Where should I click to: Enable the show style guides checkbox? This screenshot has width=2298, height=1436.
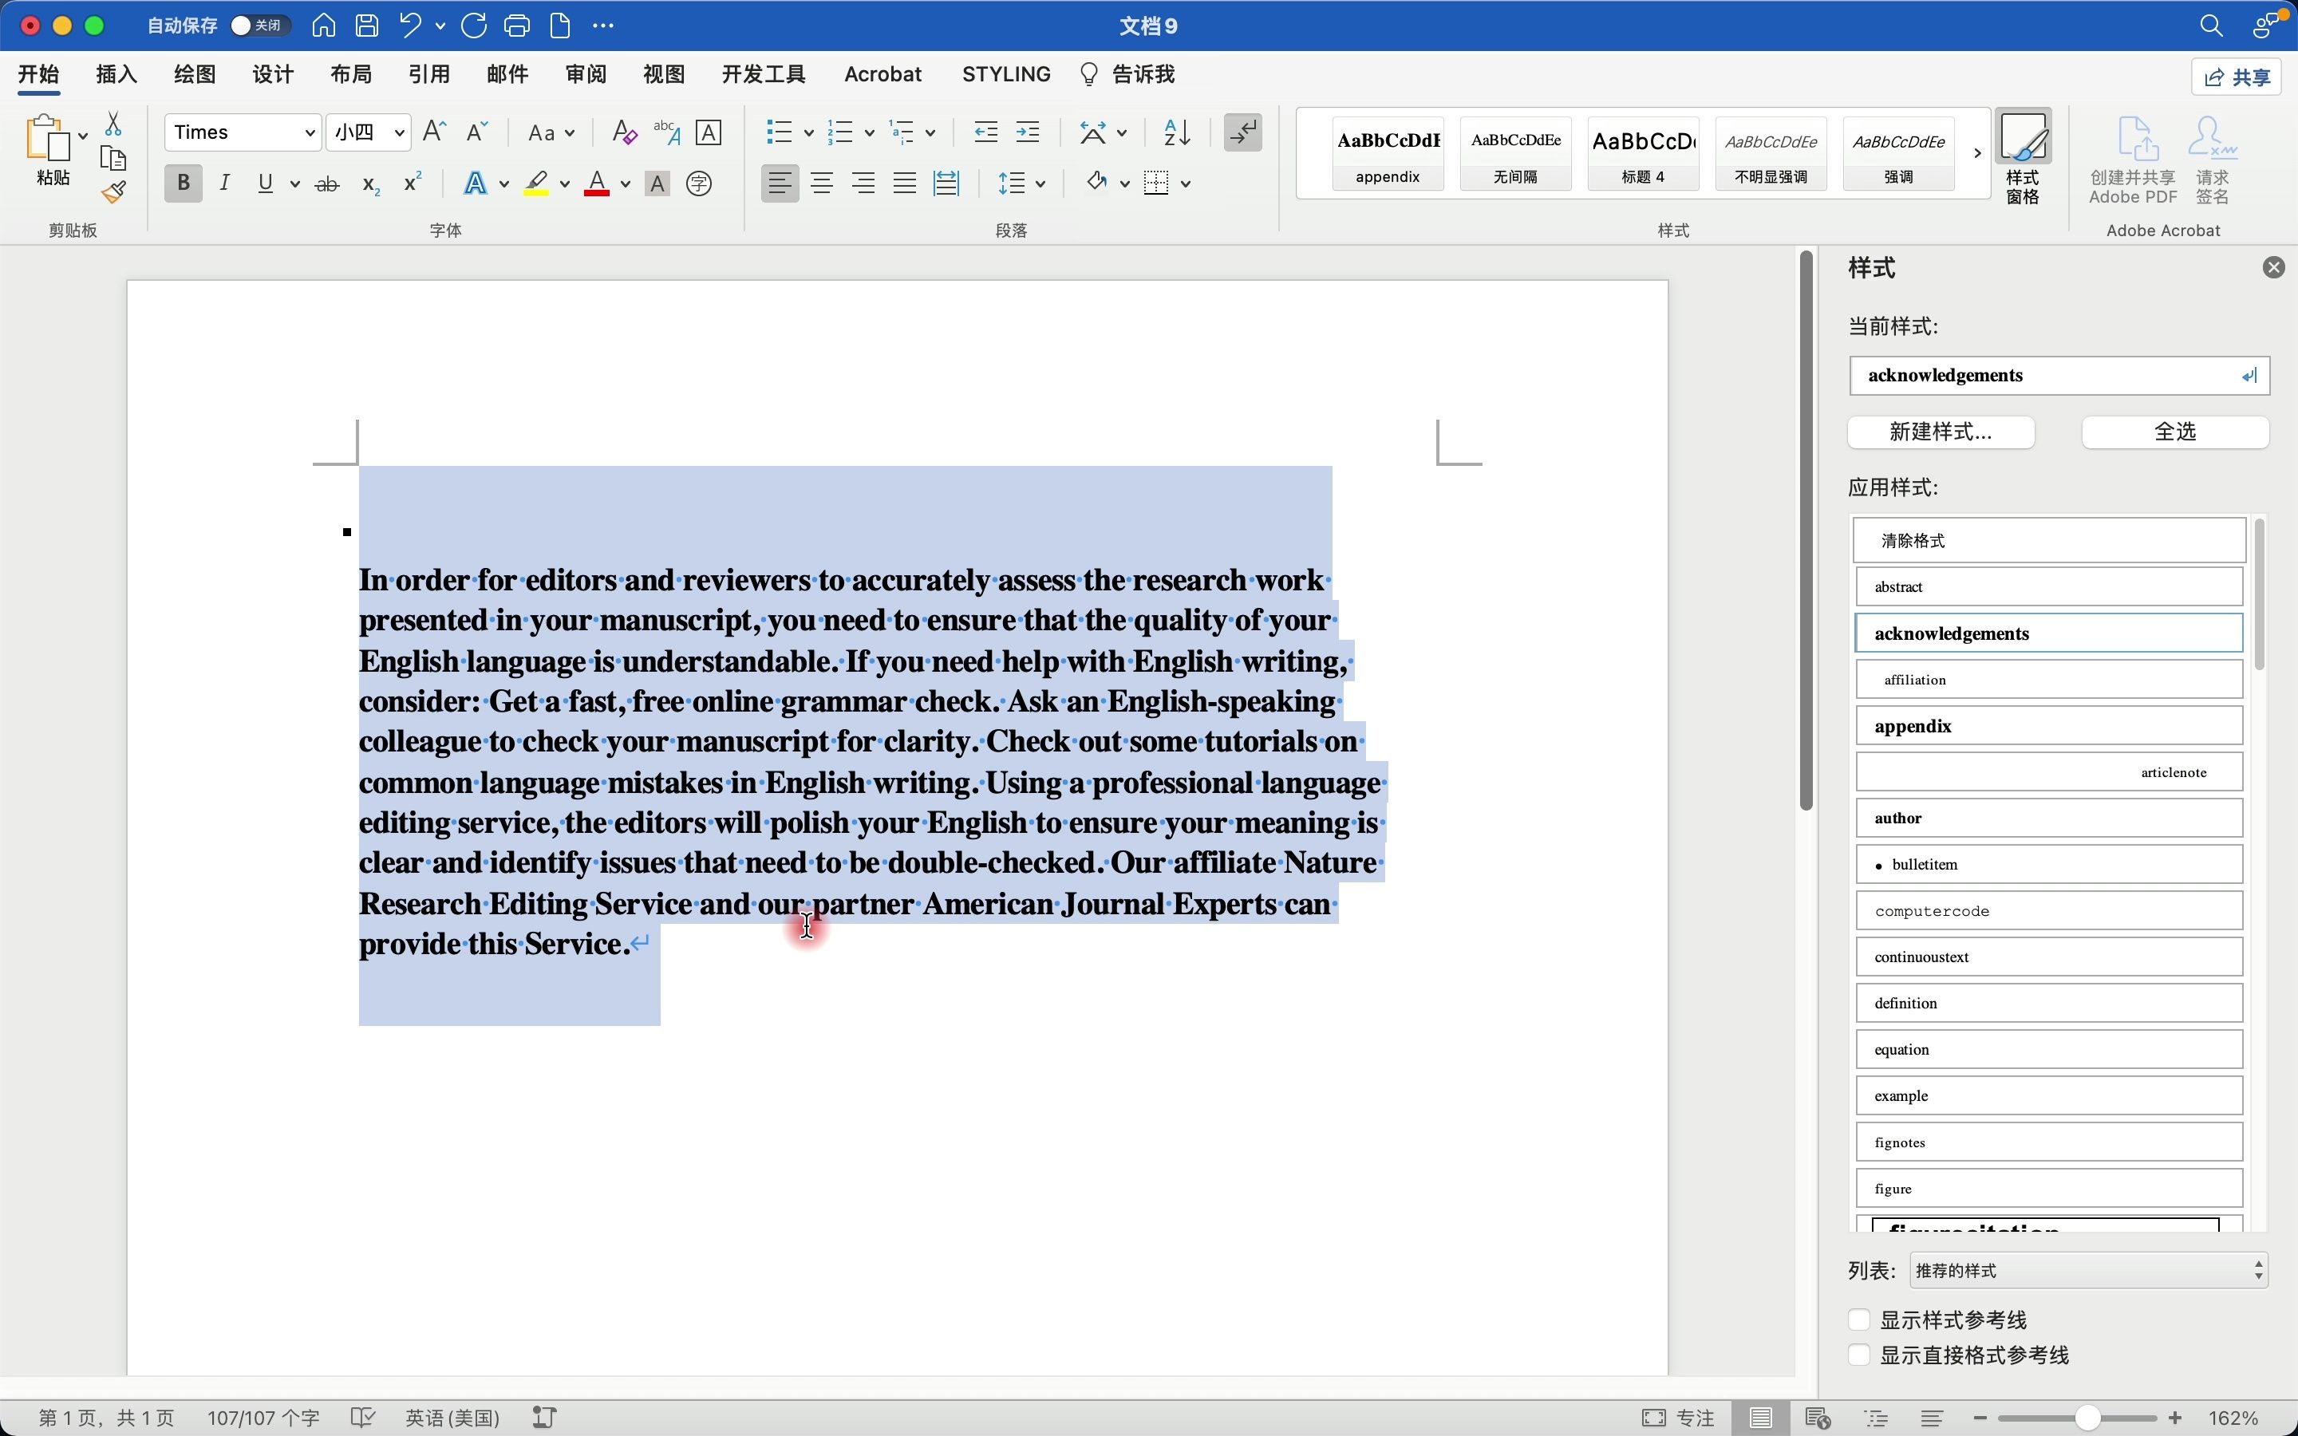pos(1858,1320)
